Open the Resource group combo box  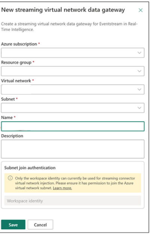pos(73,71)
